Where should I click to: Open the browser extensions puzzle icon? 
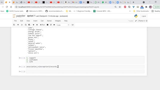[x=146, y=7]
